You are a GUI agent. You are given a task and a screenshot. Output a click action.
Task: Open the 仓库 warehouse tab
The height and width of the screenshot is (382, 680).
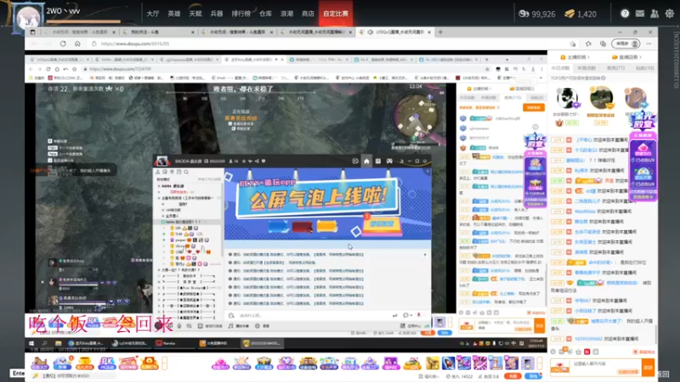(265, 14)
